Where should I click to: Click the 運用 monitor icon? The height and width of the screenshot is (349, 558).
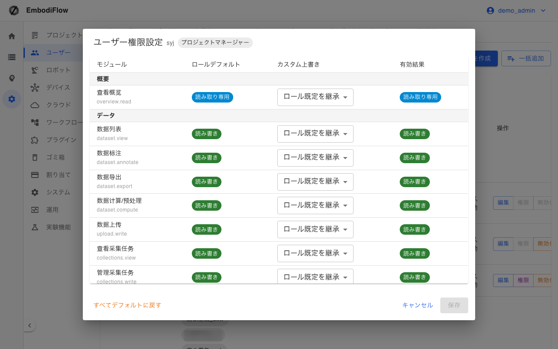click(35, 210)
